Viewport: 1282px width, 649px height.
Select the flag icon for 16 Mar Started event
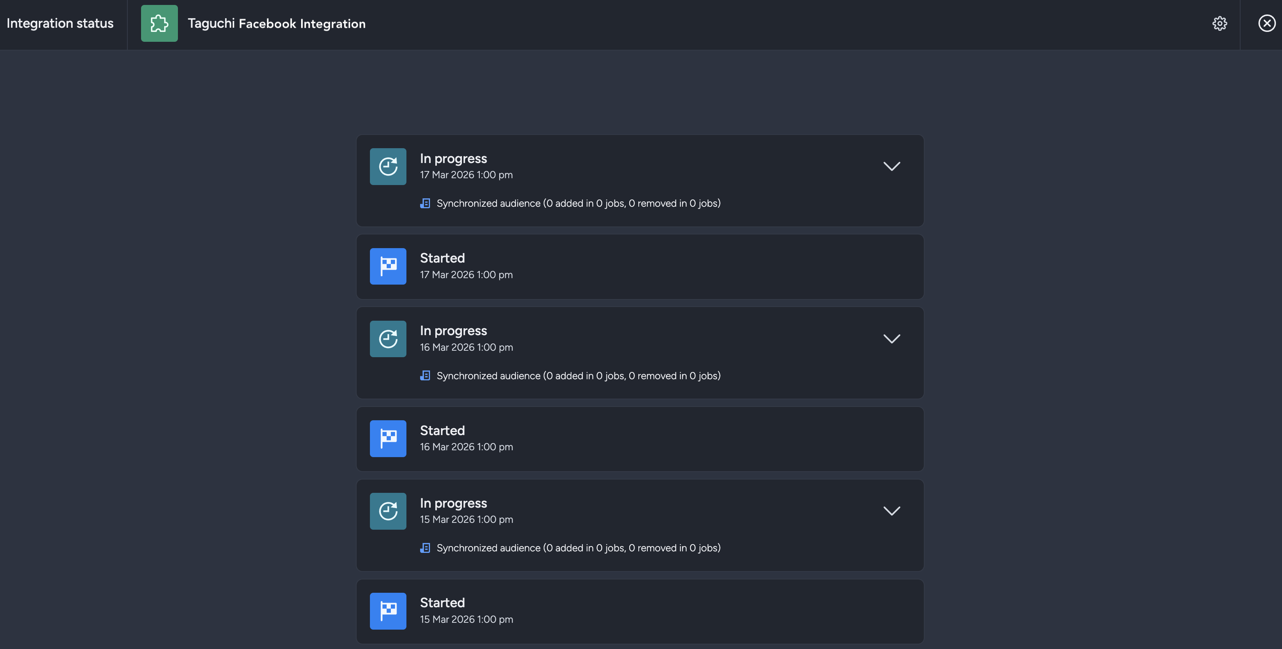coord(388,438)
